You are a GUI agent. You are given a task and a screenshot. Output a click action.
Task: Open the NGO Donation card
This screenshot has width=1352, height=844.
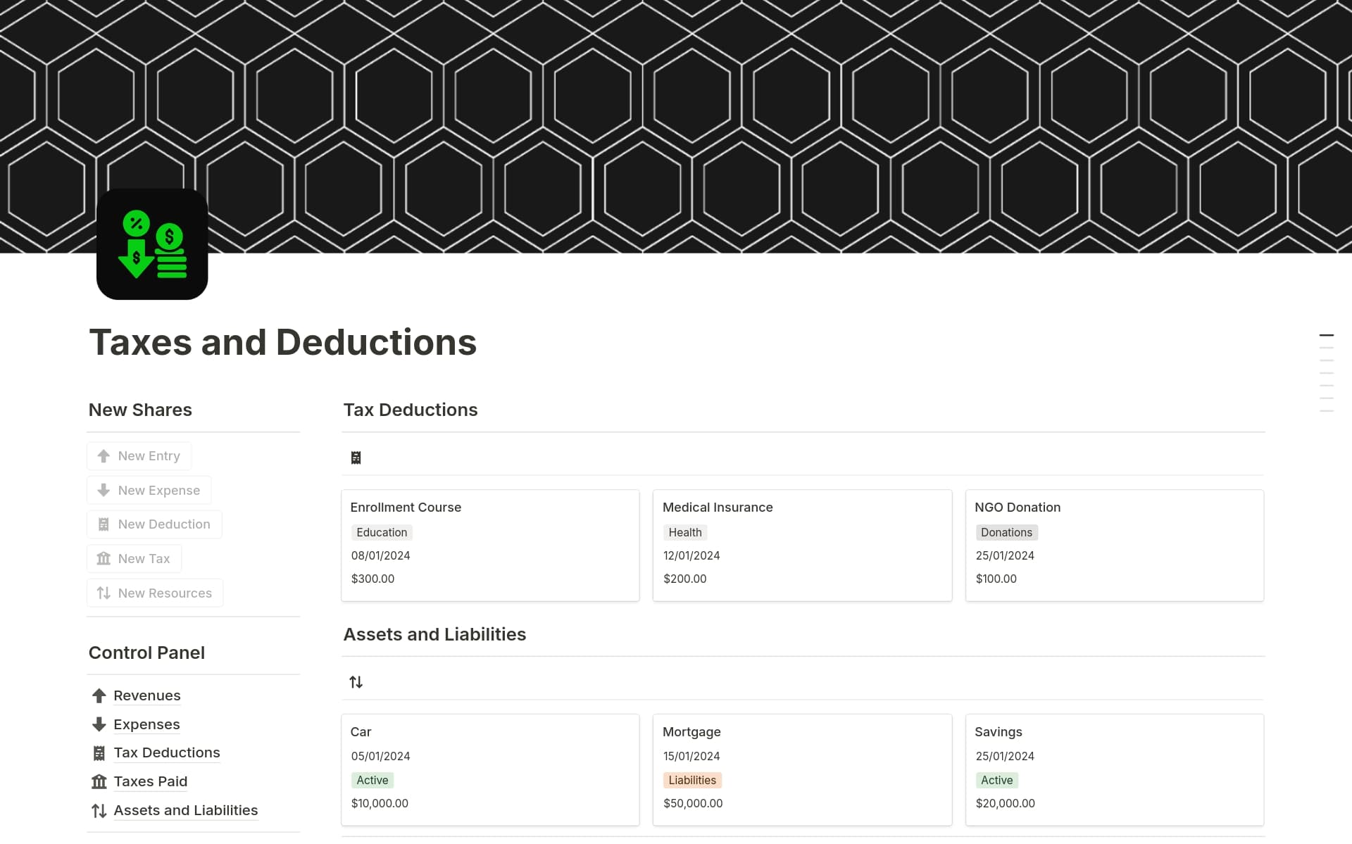coord(1018,507)
